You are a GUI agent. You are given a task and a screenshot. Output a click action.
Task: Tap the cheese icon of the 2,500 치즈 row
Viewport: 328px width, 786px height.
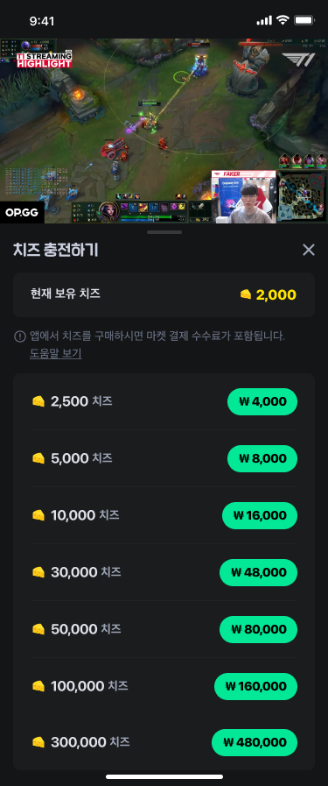click(x=38, y=401)
